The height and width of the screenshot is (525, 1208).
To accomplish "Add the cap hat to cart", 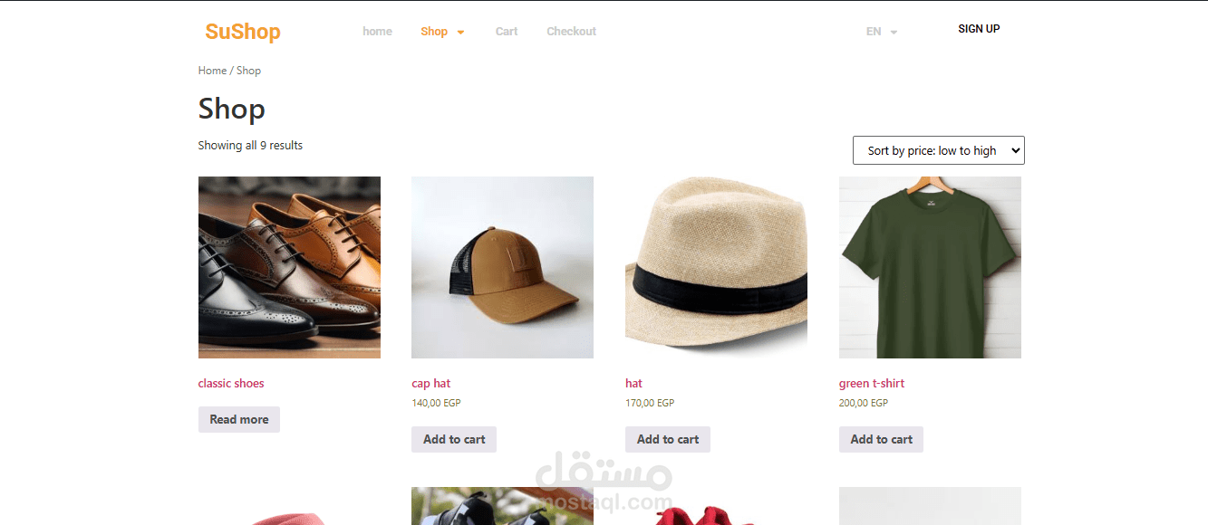I will click(x=453, y=439).
